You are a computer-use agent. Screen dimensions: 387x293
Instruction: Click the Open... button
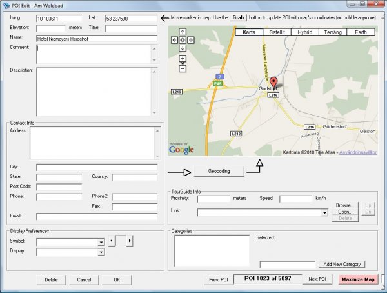click(345, 212)
